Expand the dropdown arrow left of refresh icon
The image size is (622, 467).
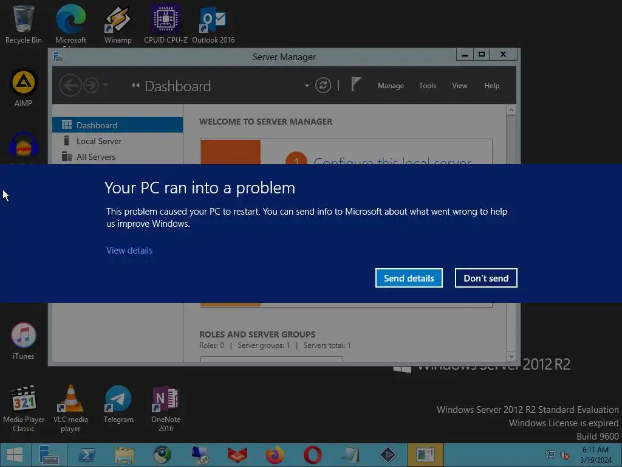[x=307, y=85]
